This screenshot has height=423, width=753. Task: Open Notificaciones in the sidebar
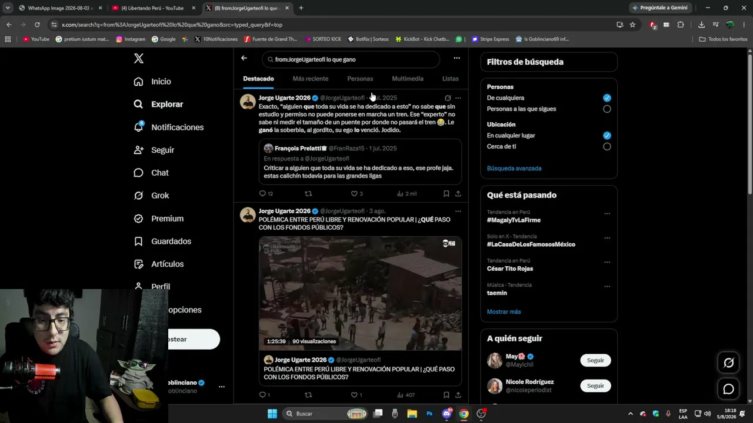click(168, 127)
